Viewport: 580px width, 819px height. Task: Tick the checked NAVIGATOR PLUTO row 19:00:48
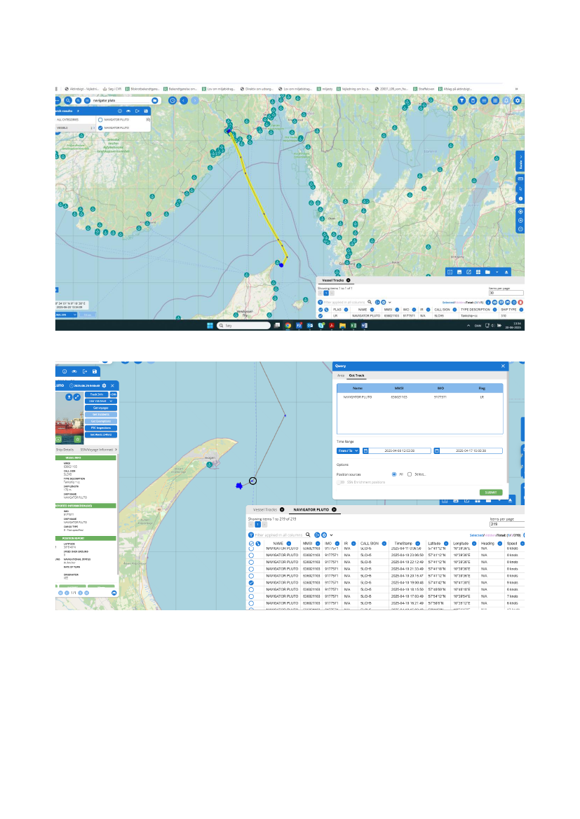click(x=251, y=582)
